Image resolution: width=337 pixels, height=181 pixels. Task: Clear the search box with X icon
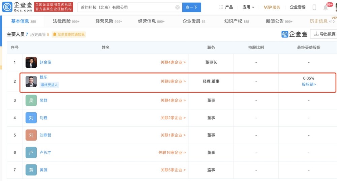178,7
